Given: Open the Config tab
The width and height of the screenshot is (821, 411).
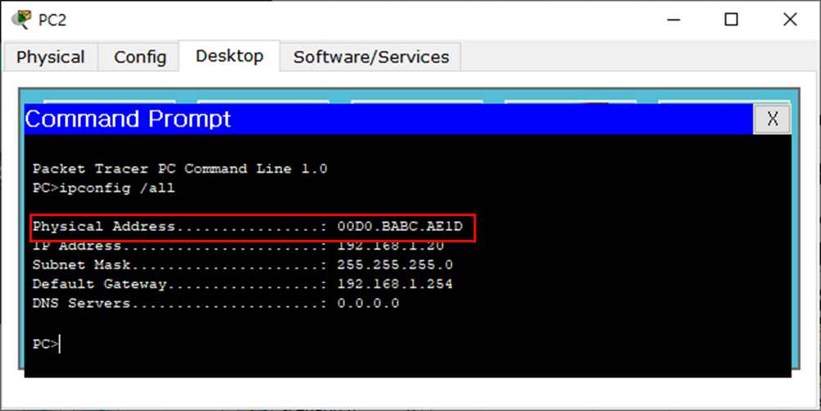Looking at the screenshot, I should [140, 57].
